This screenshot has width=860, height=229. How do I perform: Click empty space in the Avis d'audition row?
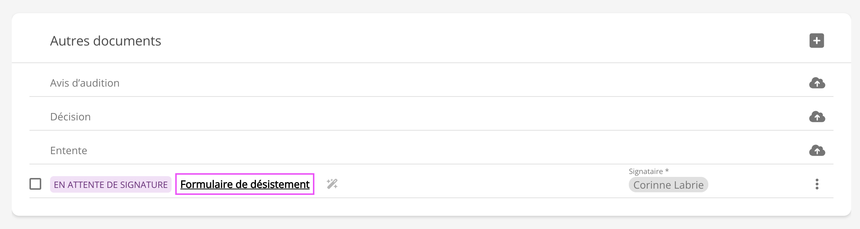tap(442, 83)
